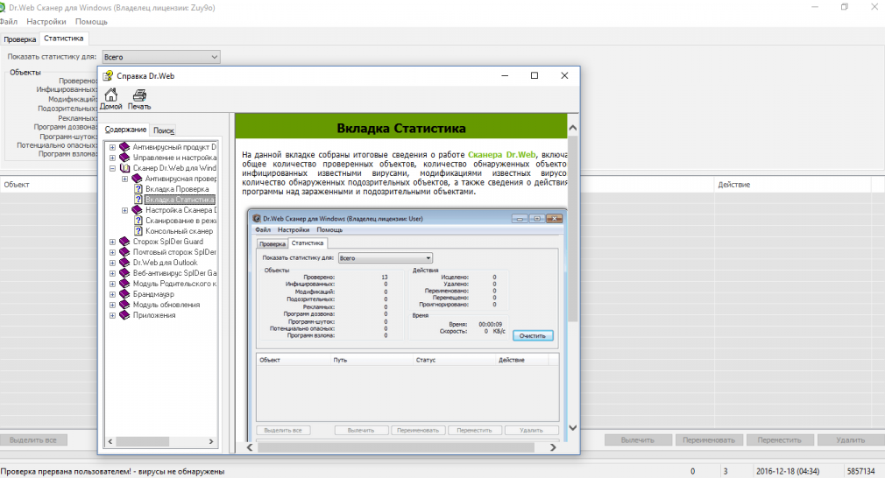Click the Печать printer icon
The width and height of the screenshot is (885, 478).
coord(139,99)
